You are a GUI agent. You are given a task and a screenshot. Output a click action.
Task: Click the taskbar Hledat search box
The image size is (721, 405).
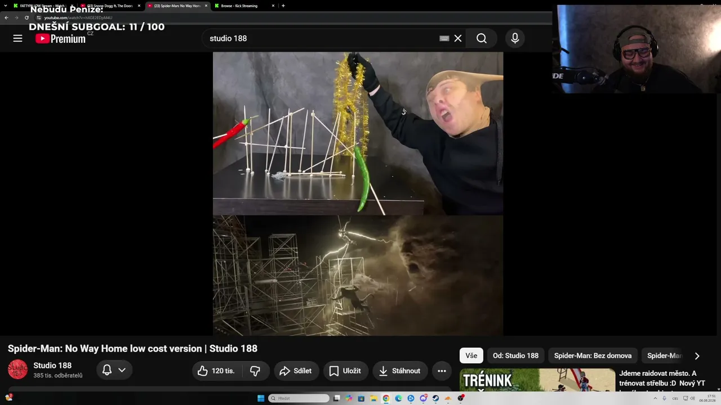click(x=299, y=398)
